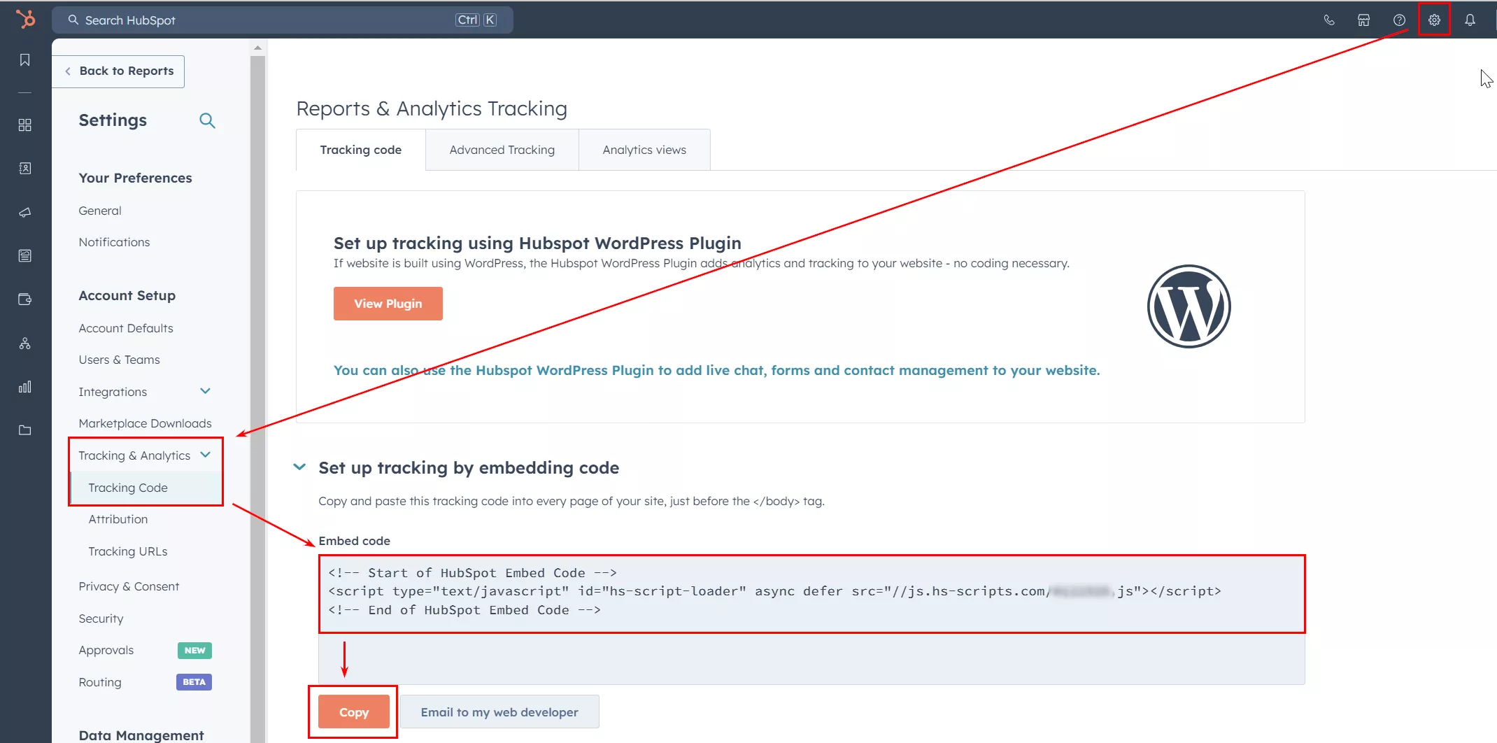Click Email to my web developer

(x=499, y=712)
